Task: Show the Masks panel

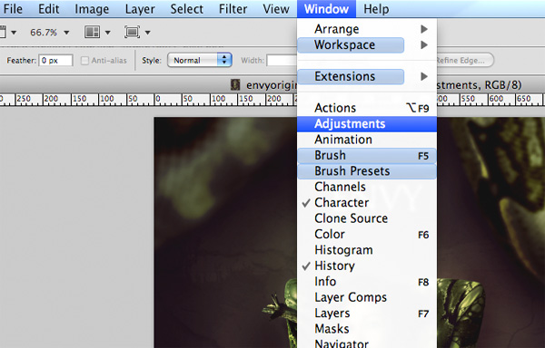Action: pyautogui.click(x=367, y=329)
